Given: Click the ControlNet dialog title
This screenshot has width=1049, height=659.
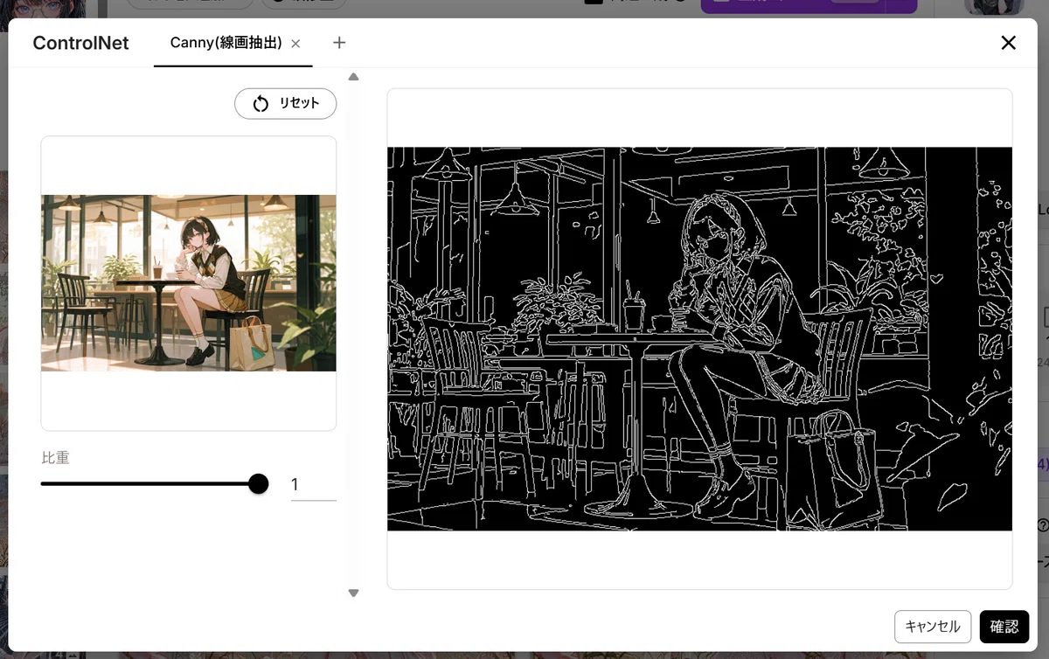Looking at the screenshot, I should pyautogui.click(x=80, y=43).
